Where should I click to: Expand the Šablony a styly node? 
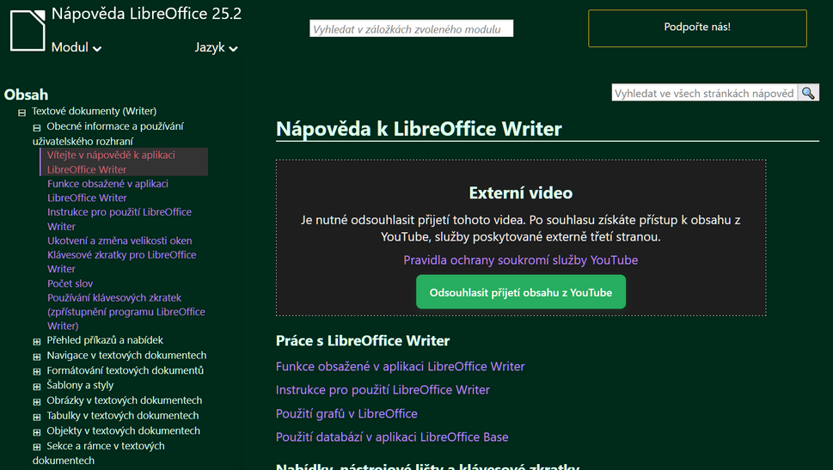(37, 386)
